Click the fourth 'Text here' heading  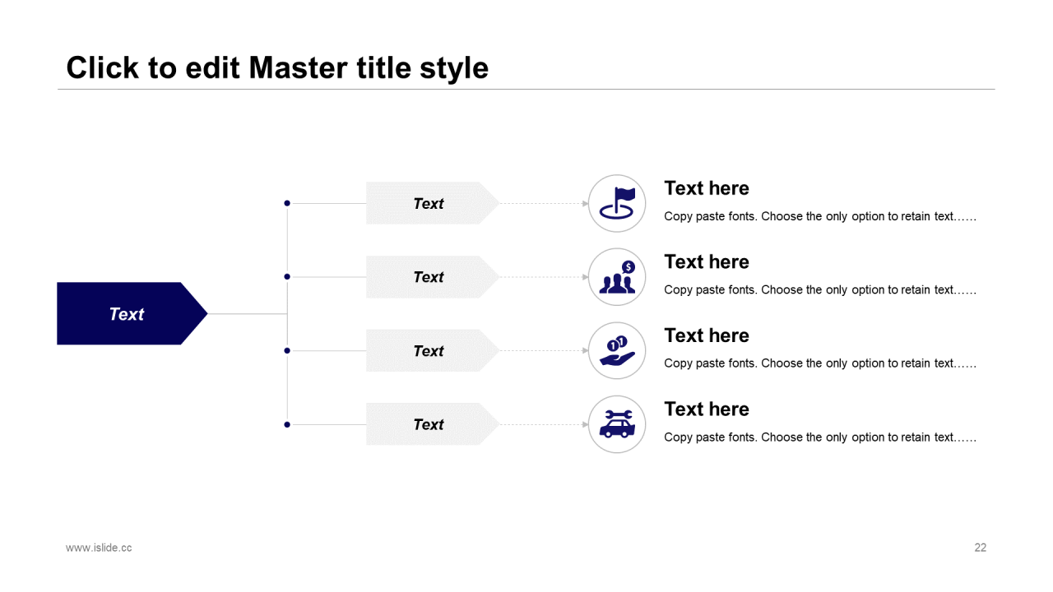[707, 409]
